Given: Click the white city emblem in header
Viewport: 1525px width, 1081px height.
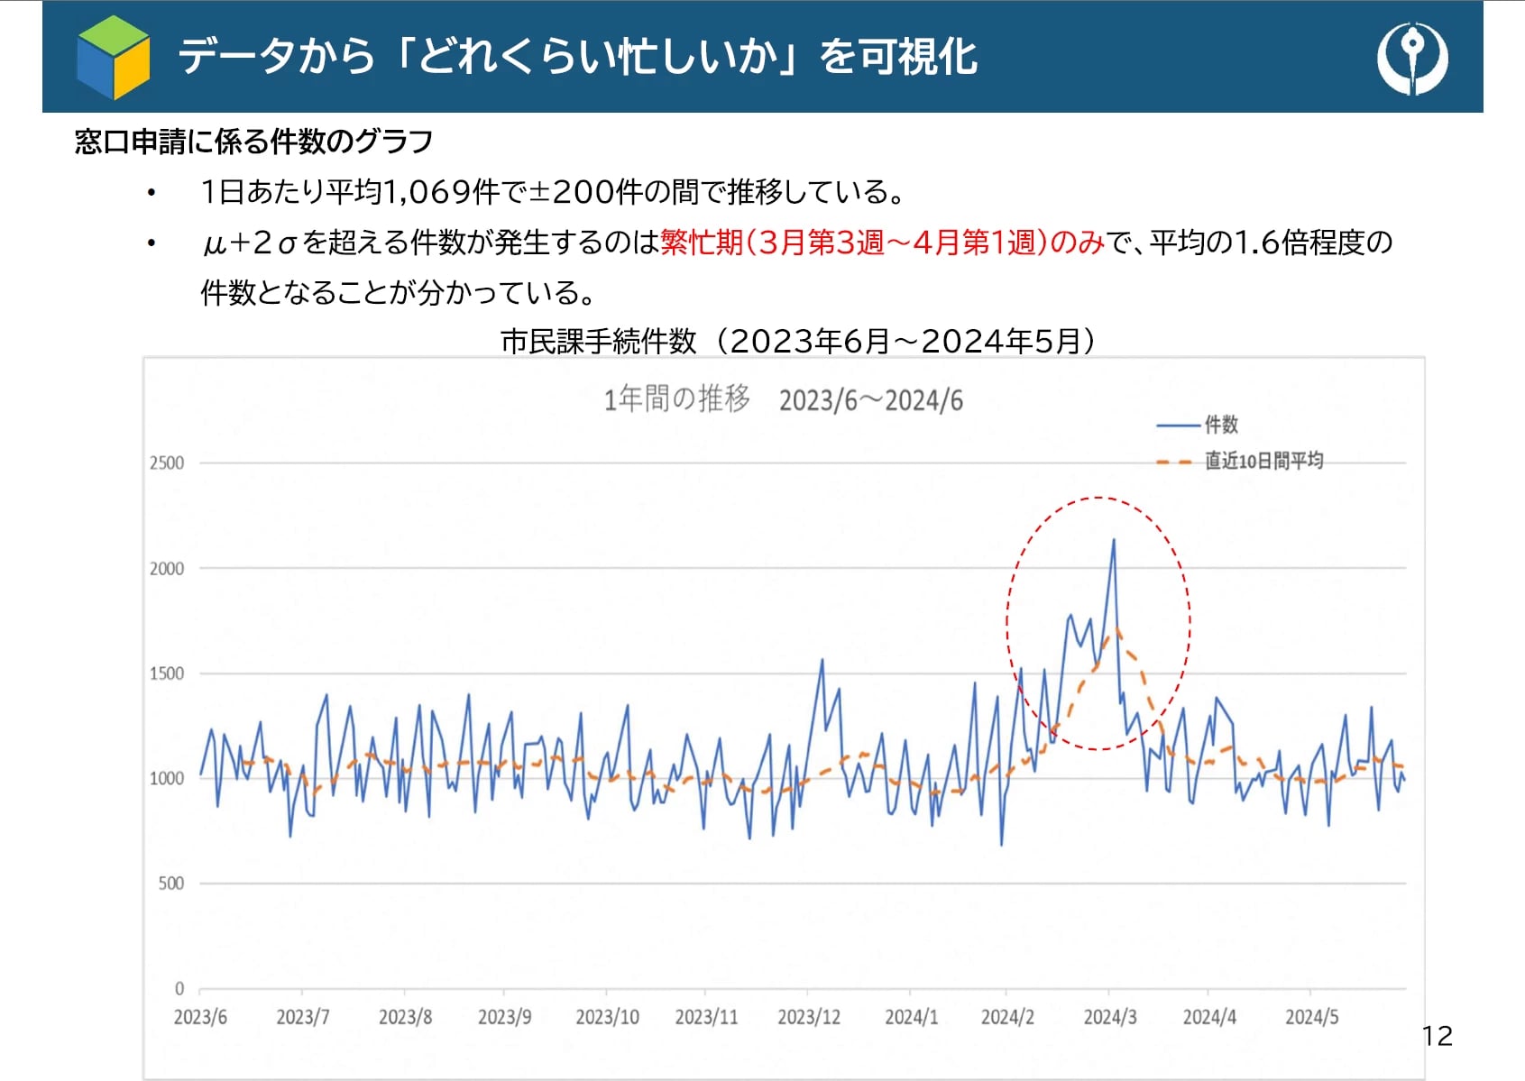Looking at the screenshot, I should coord(1411,58).
